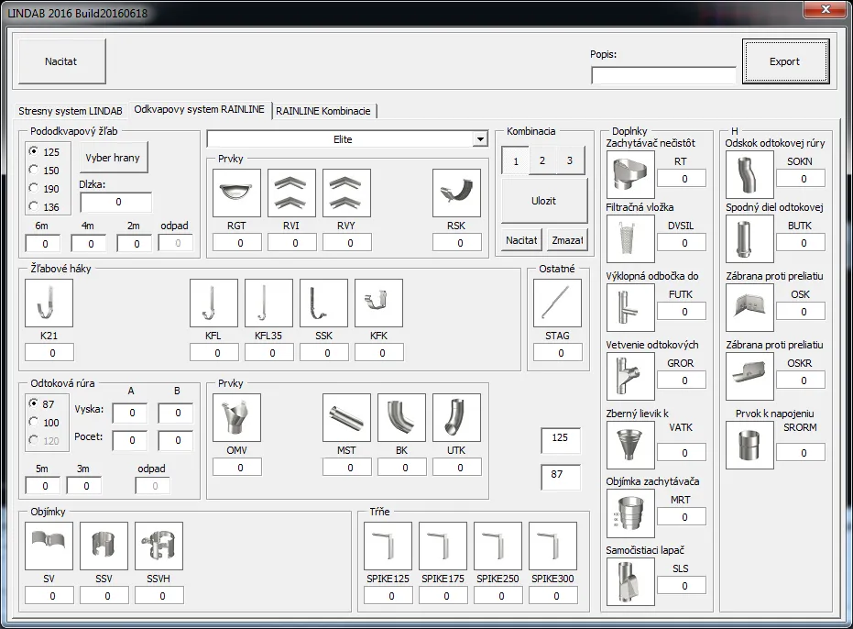Select the RVY outer corner icon

click(346, 193)
